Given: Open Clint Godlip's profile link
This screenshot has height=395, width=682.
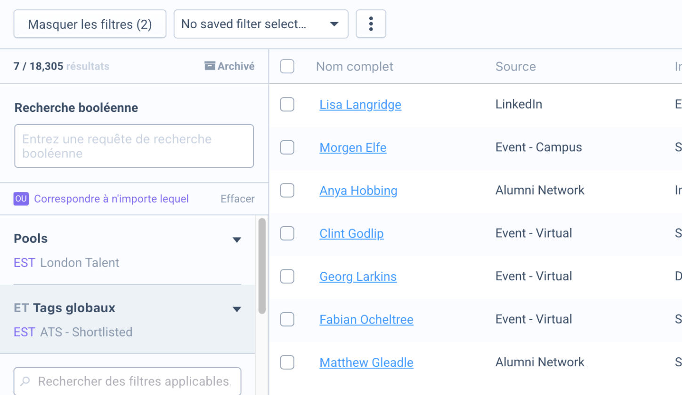Looking at the screenshot, I should [x=351, y=233].
